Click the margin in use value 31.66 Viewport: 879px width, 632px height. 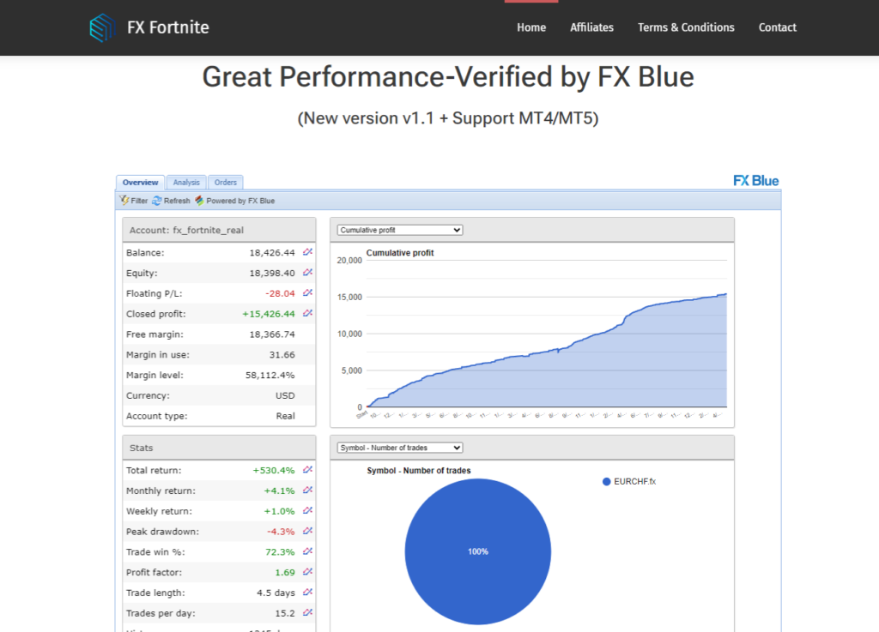pos(282,355)
